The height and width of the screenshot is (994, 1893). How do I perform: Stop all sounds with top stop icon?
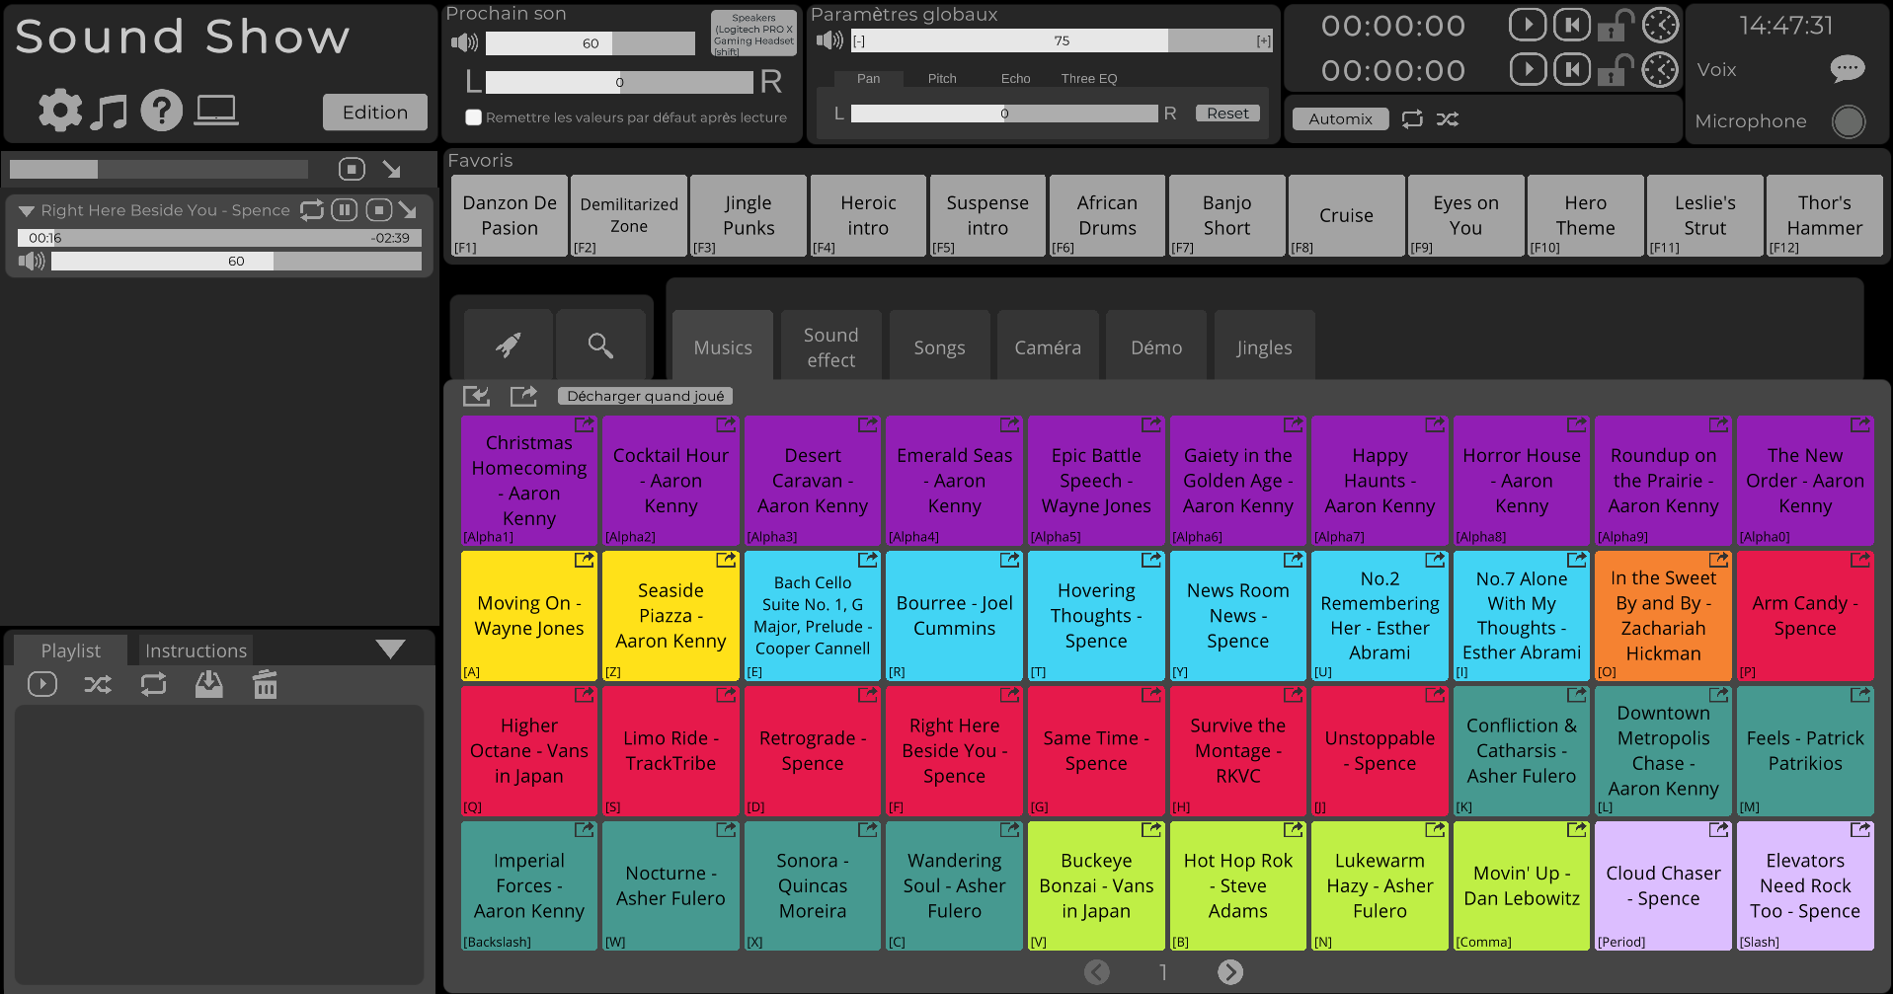[352, 169]
